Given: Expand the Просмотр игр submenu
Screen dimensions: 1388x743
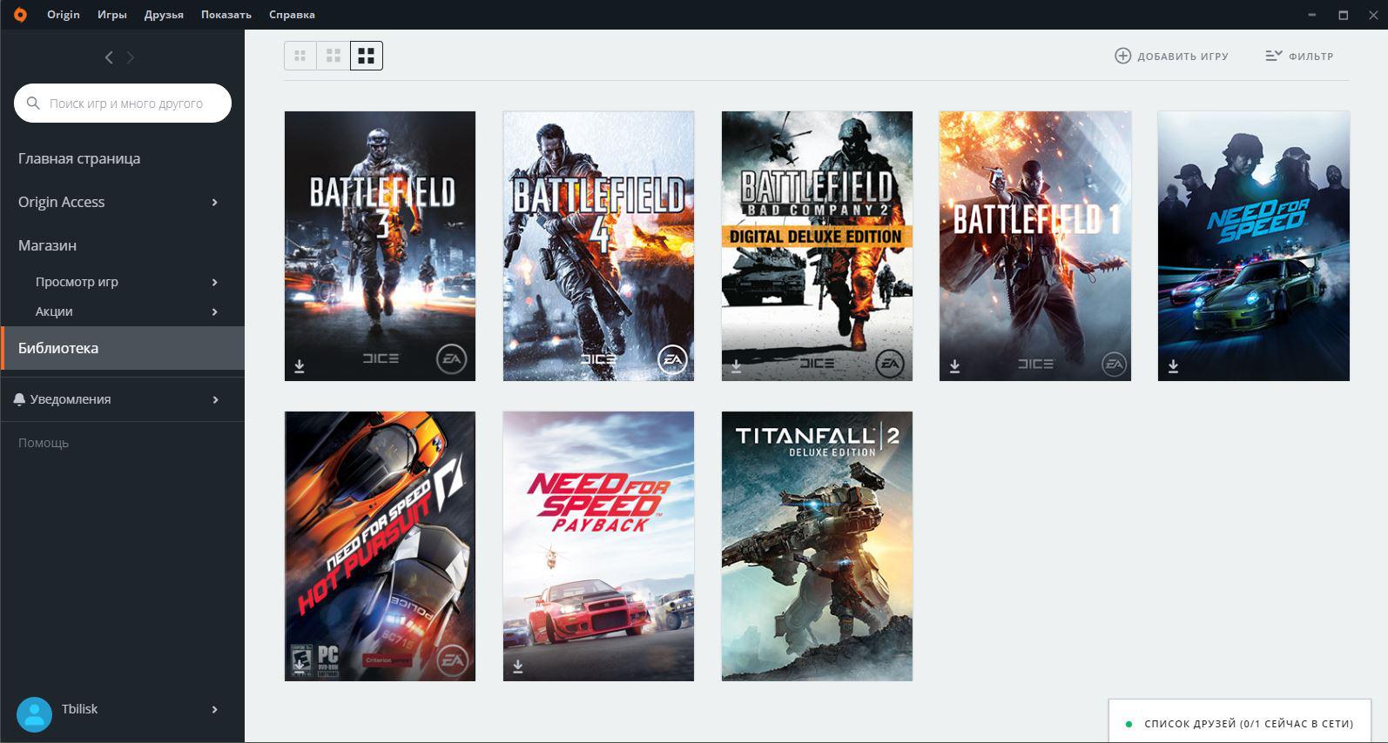Looking at the screenshot, I should point(214,283).
